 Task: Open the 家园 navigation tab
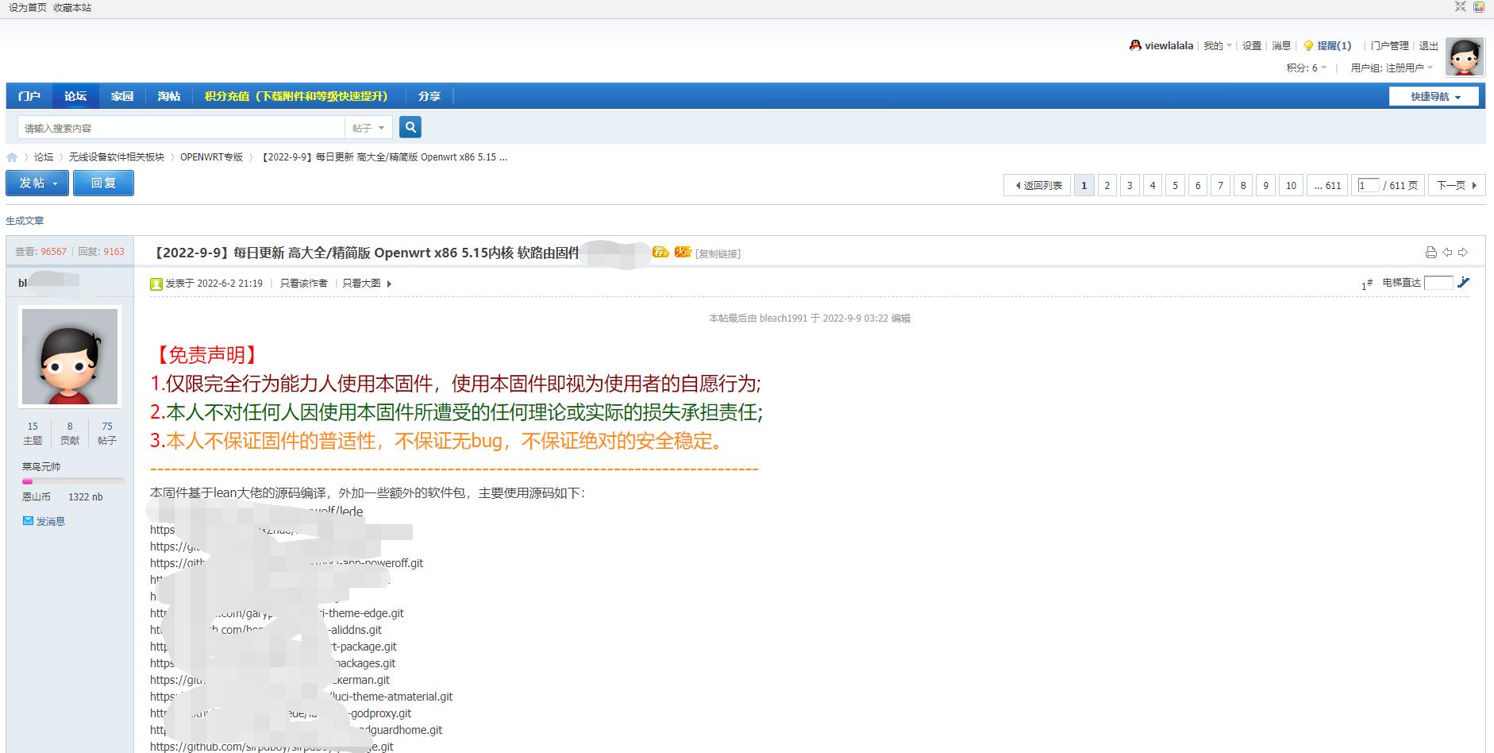click(122, 96)
